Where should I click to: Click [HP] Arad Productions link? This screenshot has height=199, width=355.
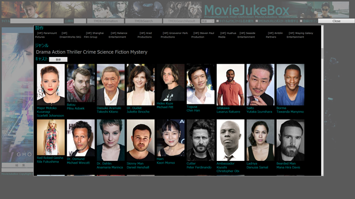(x=145, y=35)
